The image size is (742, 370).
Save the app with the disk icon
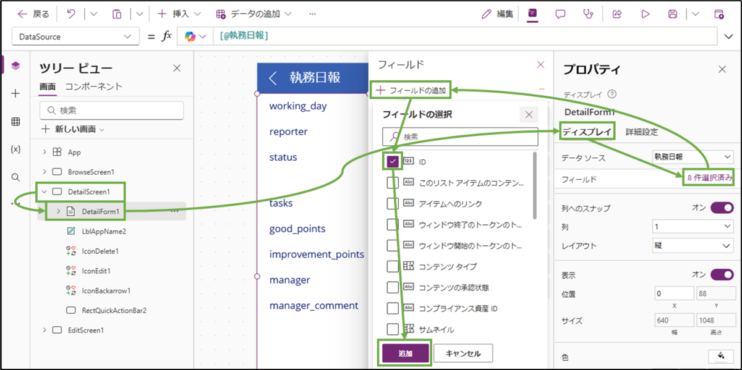coord(673,14)
